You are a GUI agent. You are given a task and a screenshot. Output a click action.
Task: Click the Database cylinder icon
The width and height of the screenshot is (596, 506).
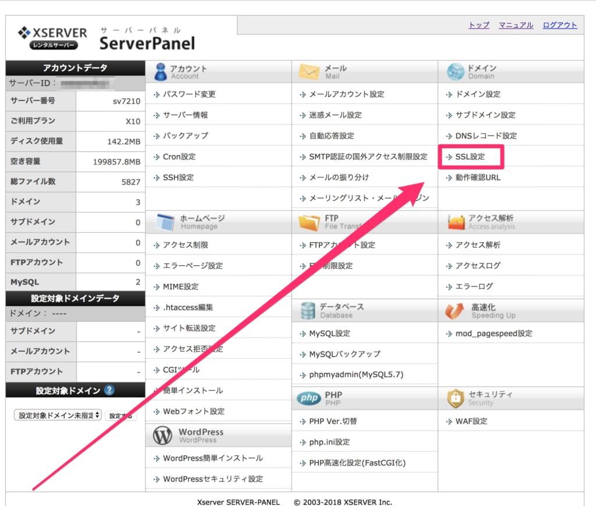pos(307,311)
